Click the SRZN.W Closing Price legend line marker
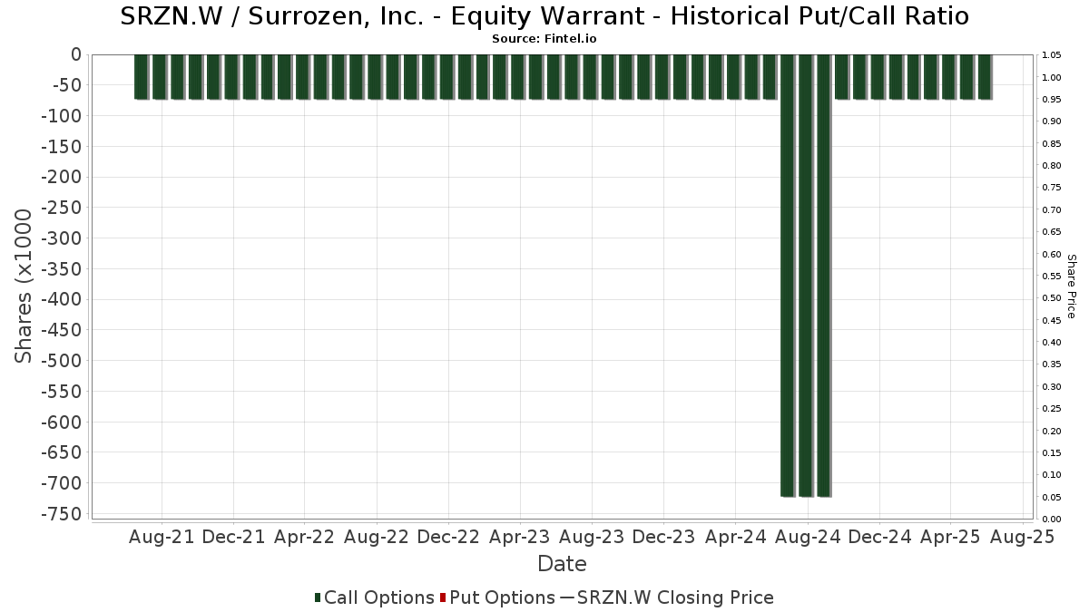This screenshot has width=1089, height=612. (566, 597)
